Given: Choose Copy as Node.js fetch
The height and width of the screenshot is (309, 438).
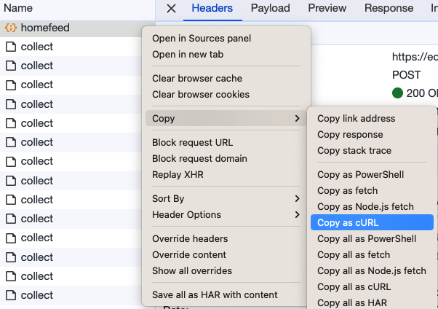Looking at the screenshot, I should click(364, 207).
